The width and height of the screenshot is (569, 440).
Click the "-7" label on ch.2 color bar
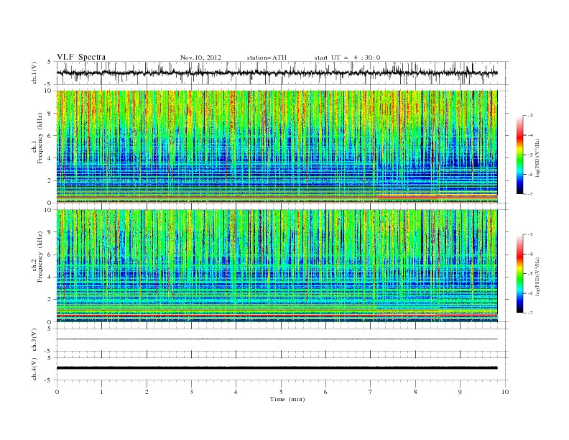click(530, 313)
